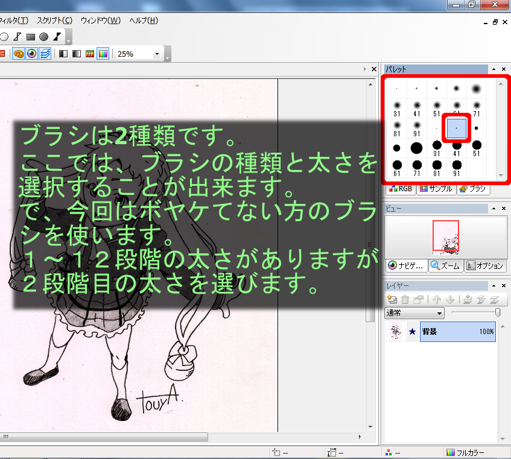Click the palette panel toolbar icon
Screen dimensions: 511x459
point(18,54)
